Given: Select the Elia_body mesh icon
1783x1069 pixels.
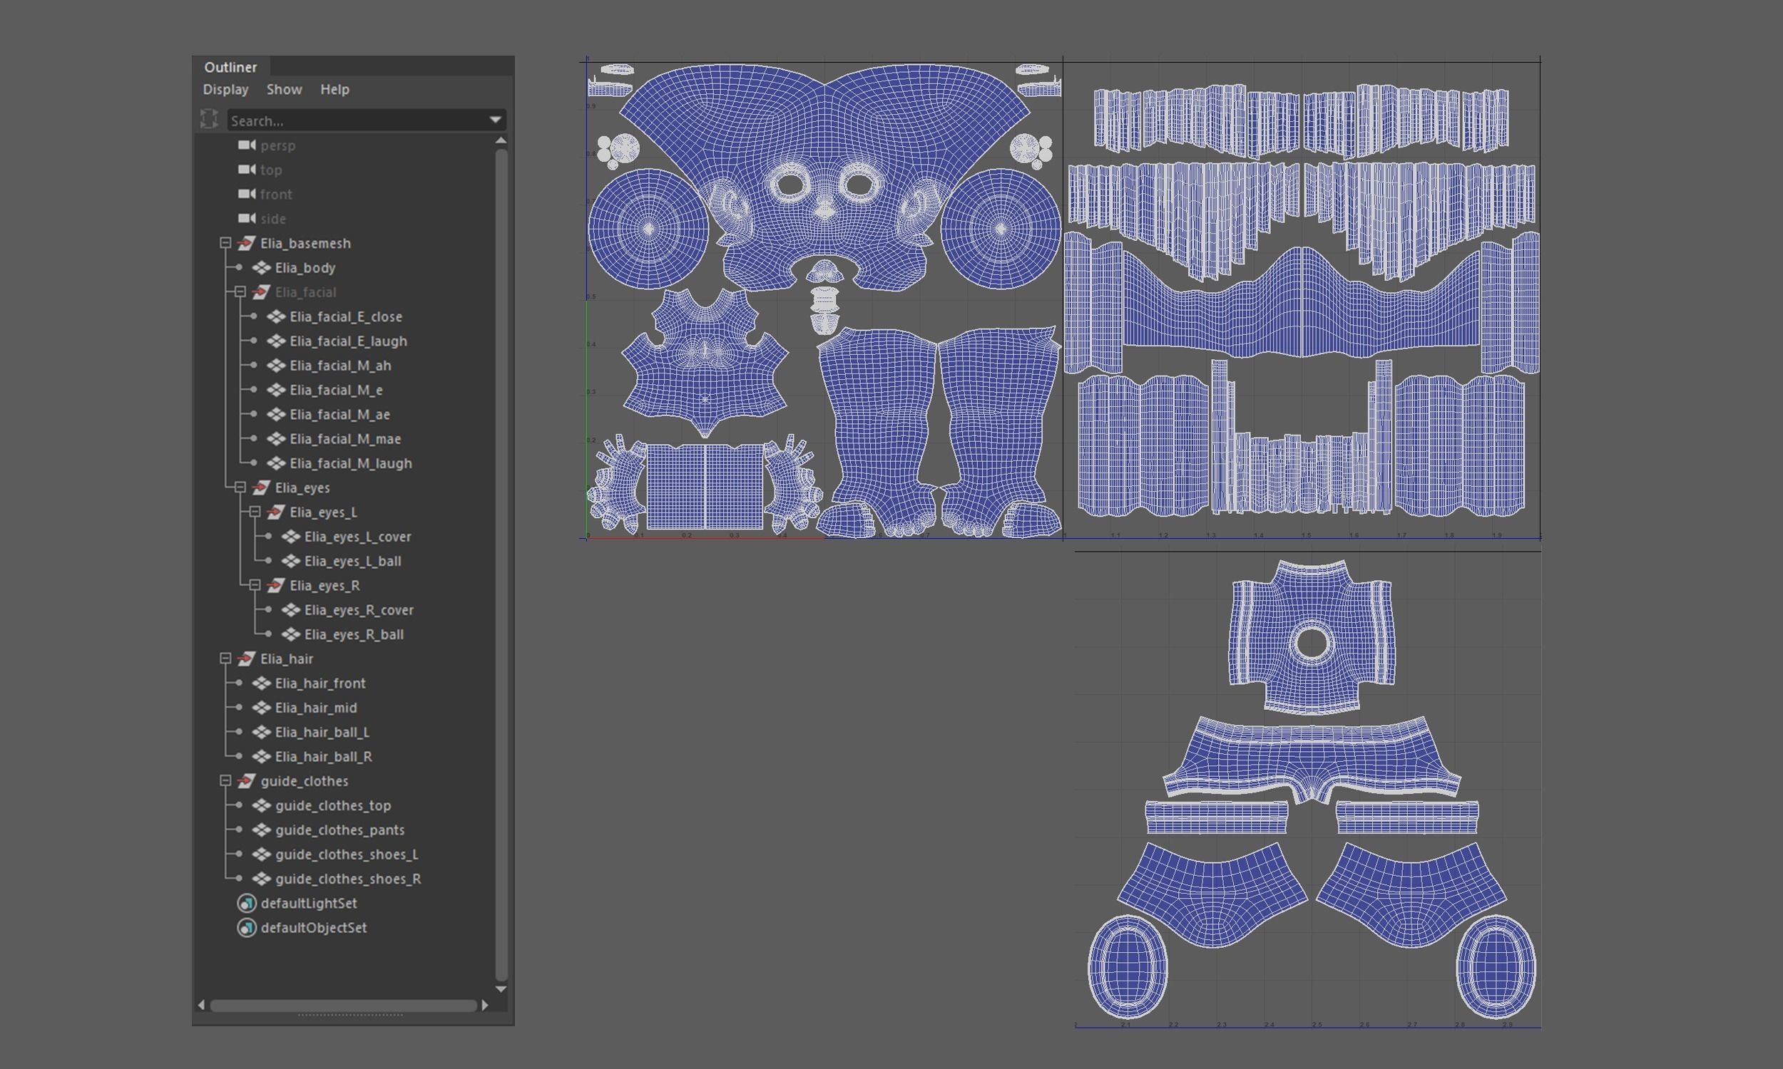Looking at the screenshot, I should click(261, 267).
